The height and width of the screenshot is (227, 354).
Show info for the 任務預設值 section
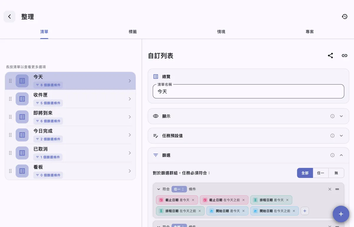coord(332,136)
